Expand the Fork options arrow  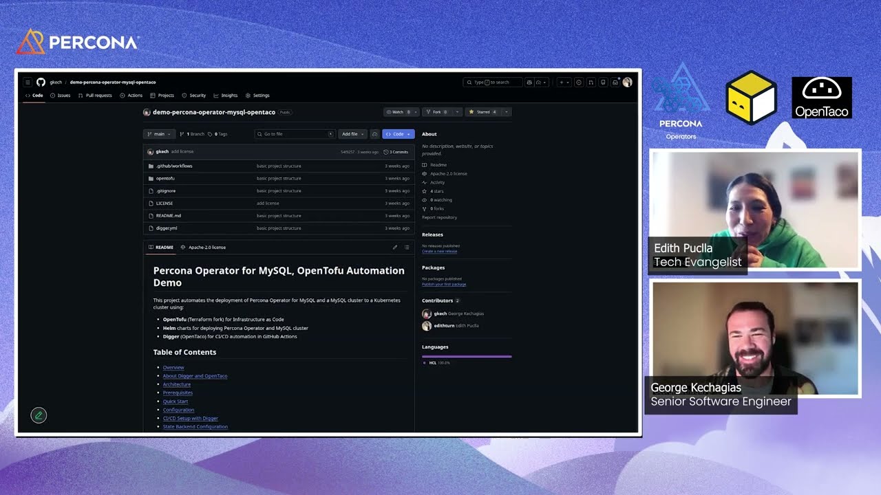point(457,111)
